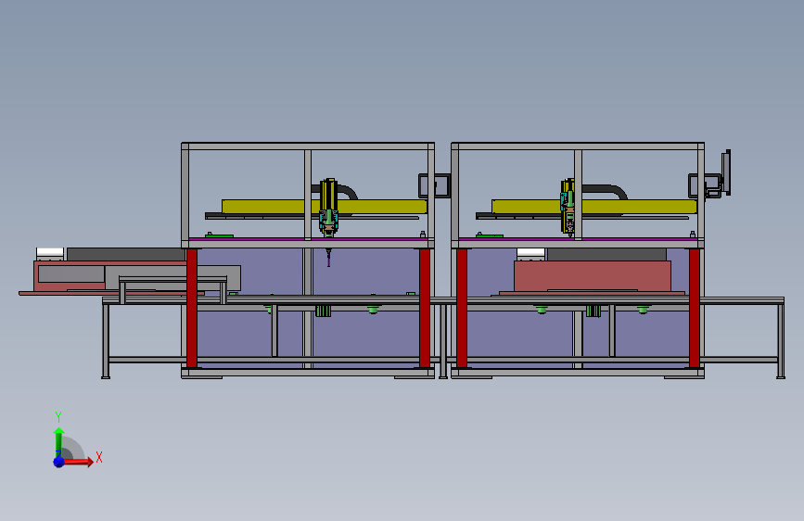Pick the white block inside the right cell
The image size is (804, 521).
coord(530,254)
